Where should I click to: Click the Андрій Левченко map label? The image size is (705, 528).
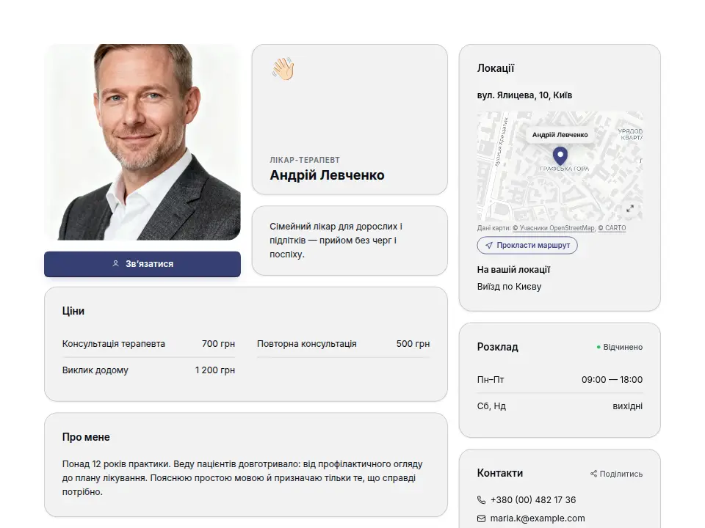pos(560,135)
